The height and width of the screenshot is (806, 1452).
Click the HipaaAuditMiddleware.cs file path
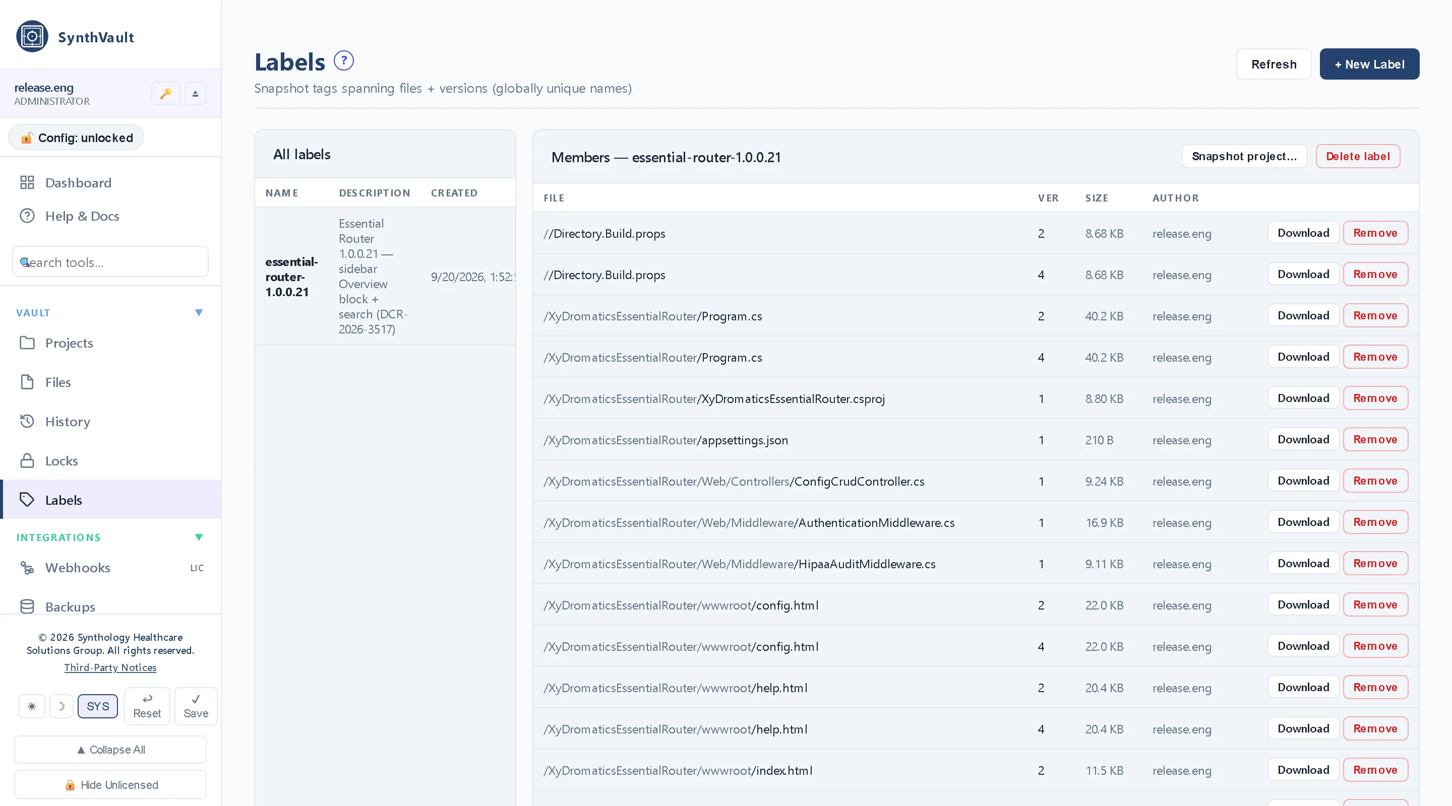[x=740, y=564]
